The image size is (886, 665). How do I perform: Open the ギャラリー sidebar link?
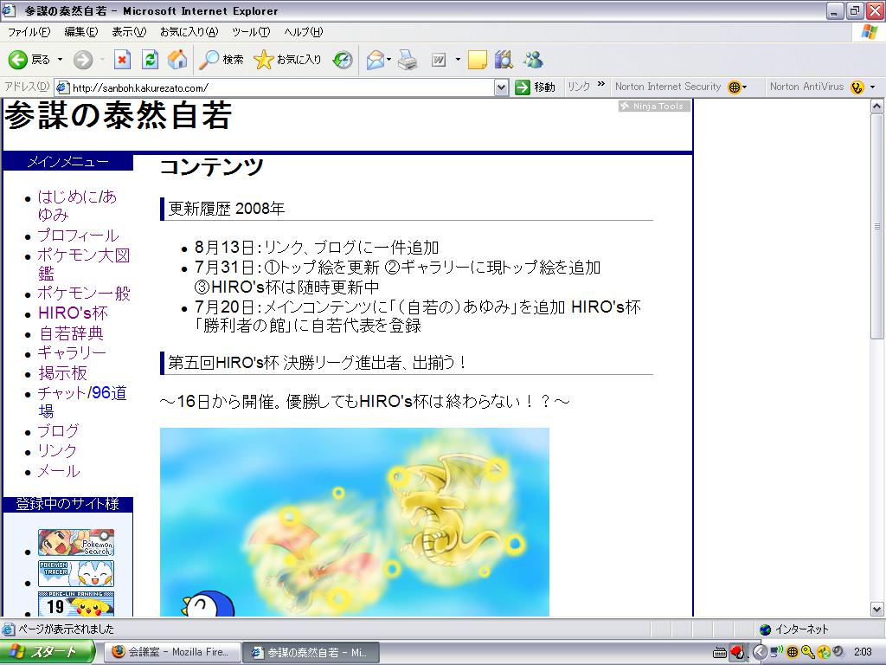click(x=72, y=352)
